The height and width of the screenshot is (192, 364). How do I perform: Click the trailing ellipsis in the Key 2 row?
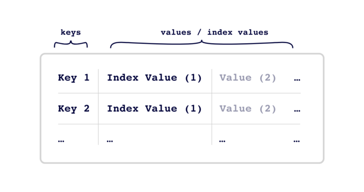(x=297, y=111)
